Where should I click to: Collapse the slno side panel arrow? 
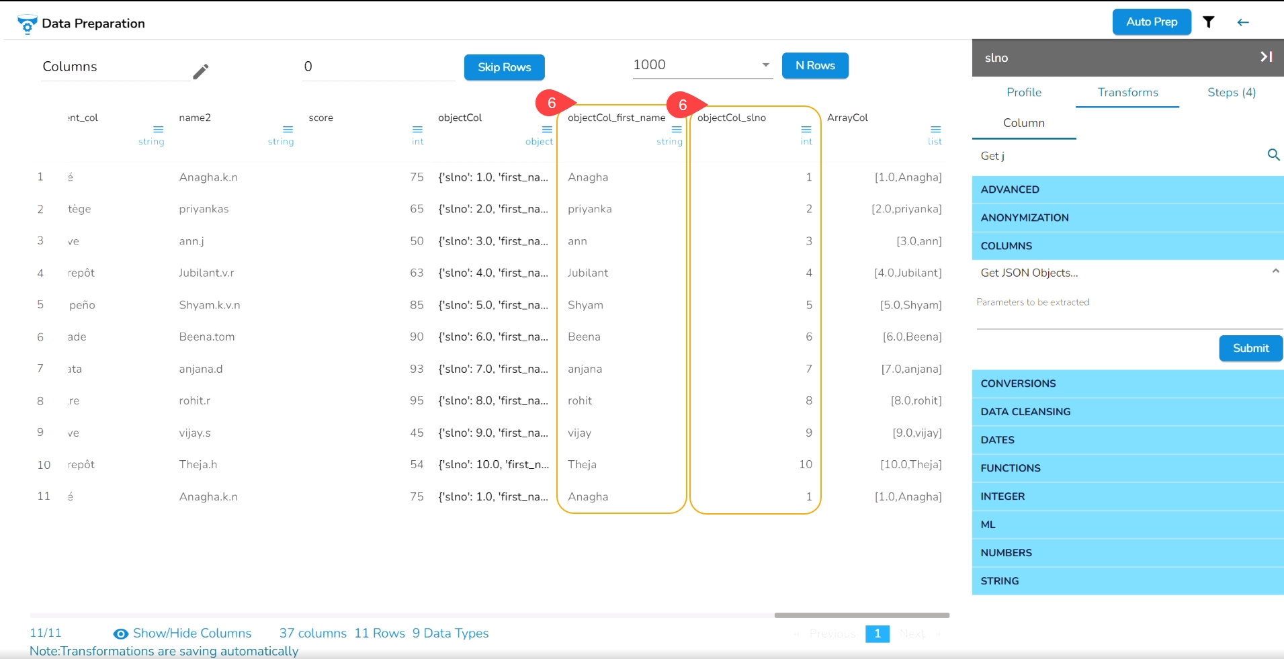[x=1267, y=57]
